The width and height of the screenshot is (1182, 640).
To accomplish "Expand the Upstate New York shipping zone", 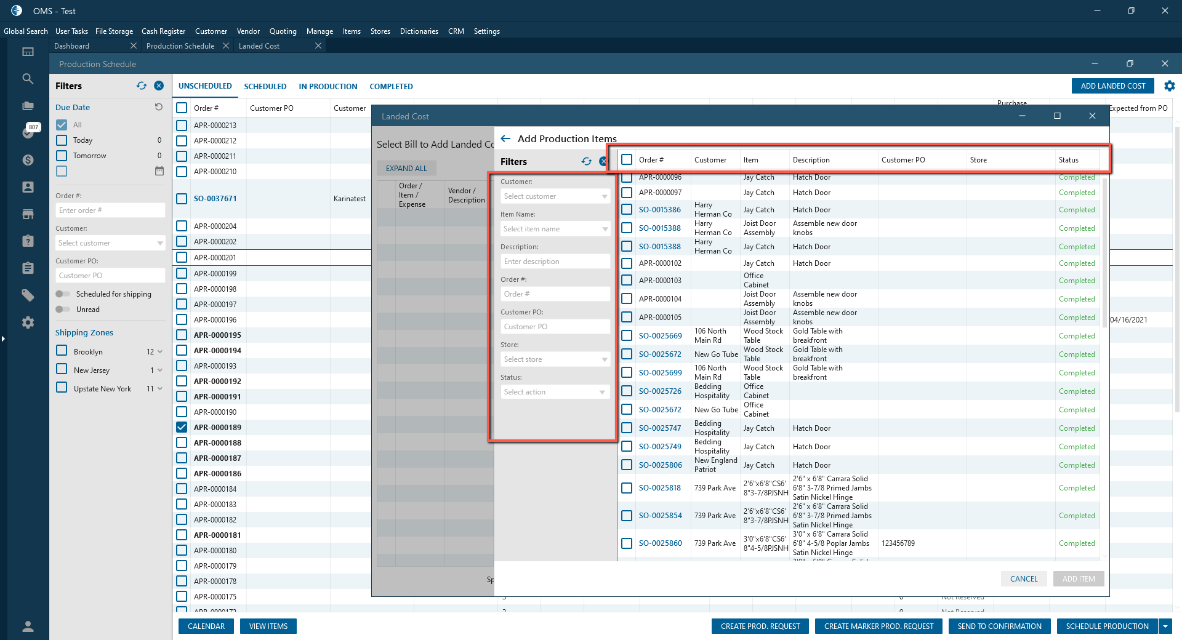I will 160,389.
